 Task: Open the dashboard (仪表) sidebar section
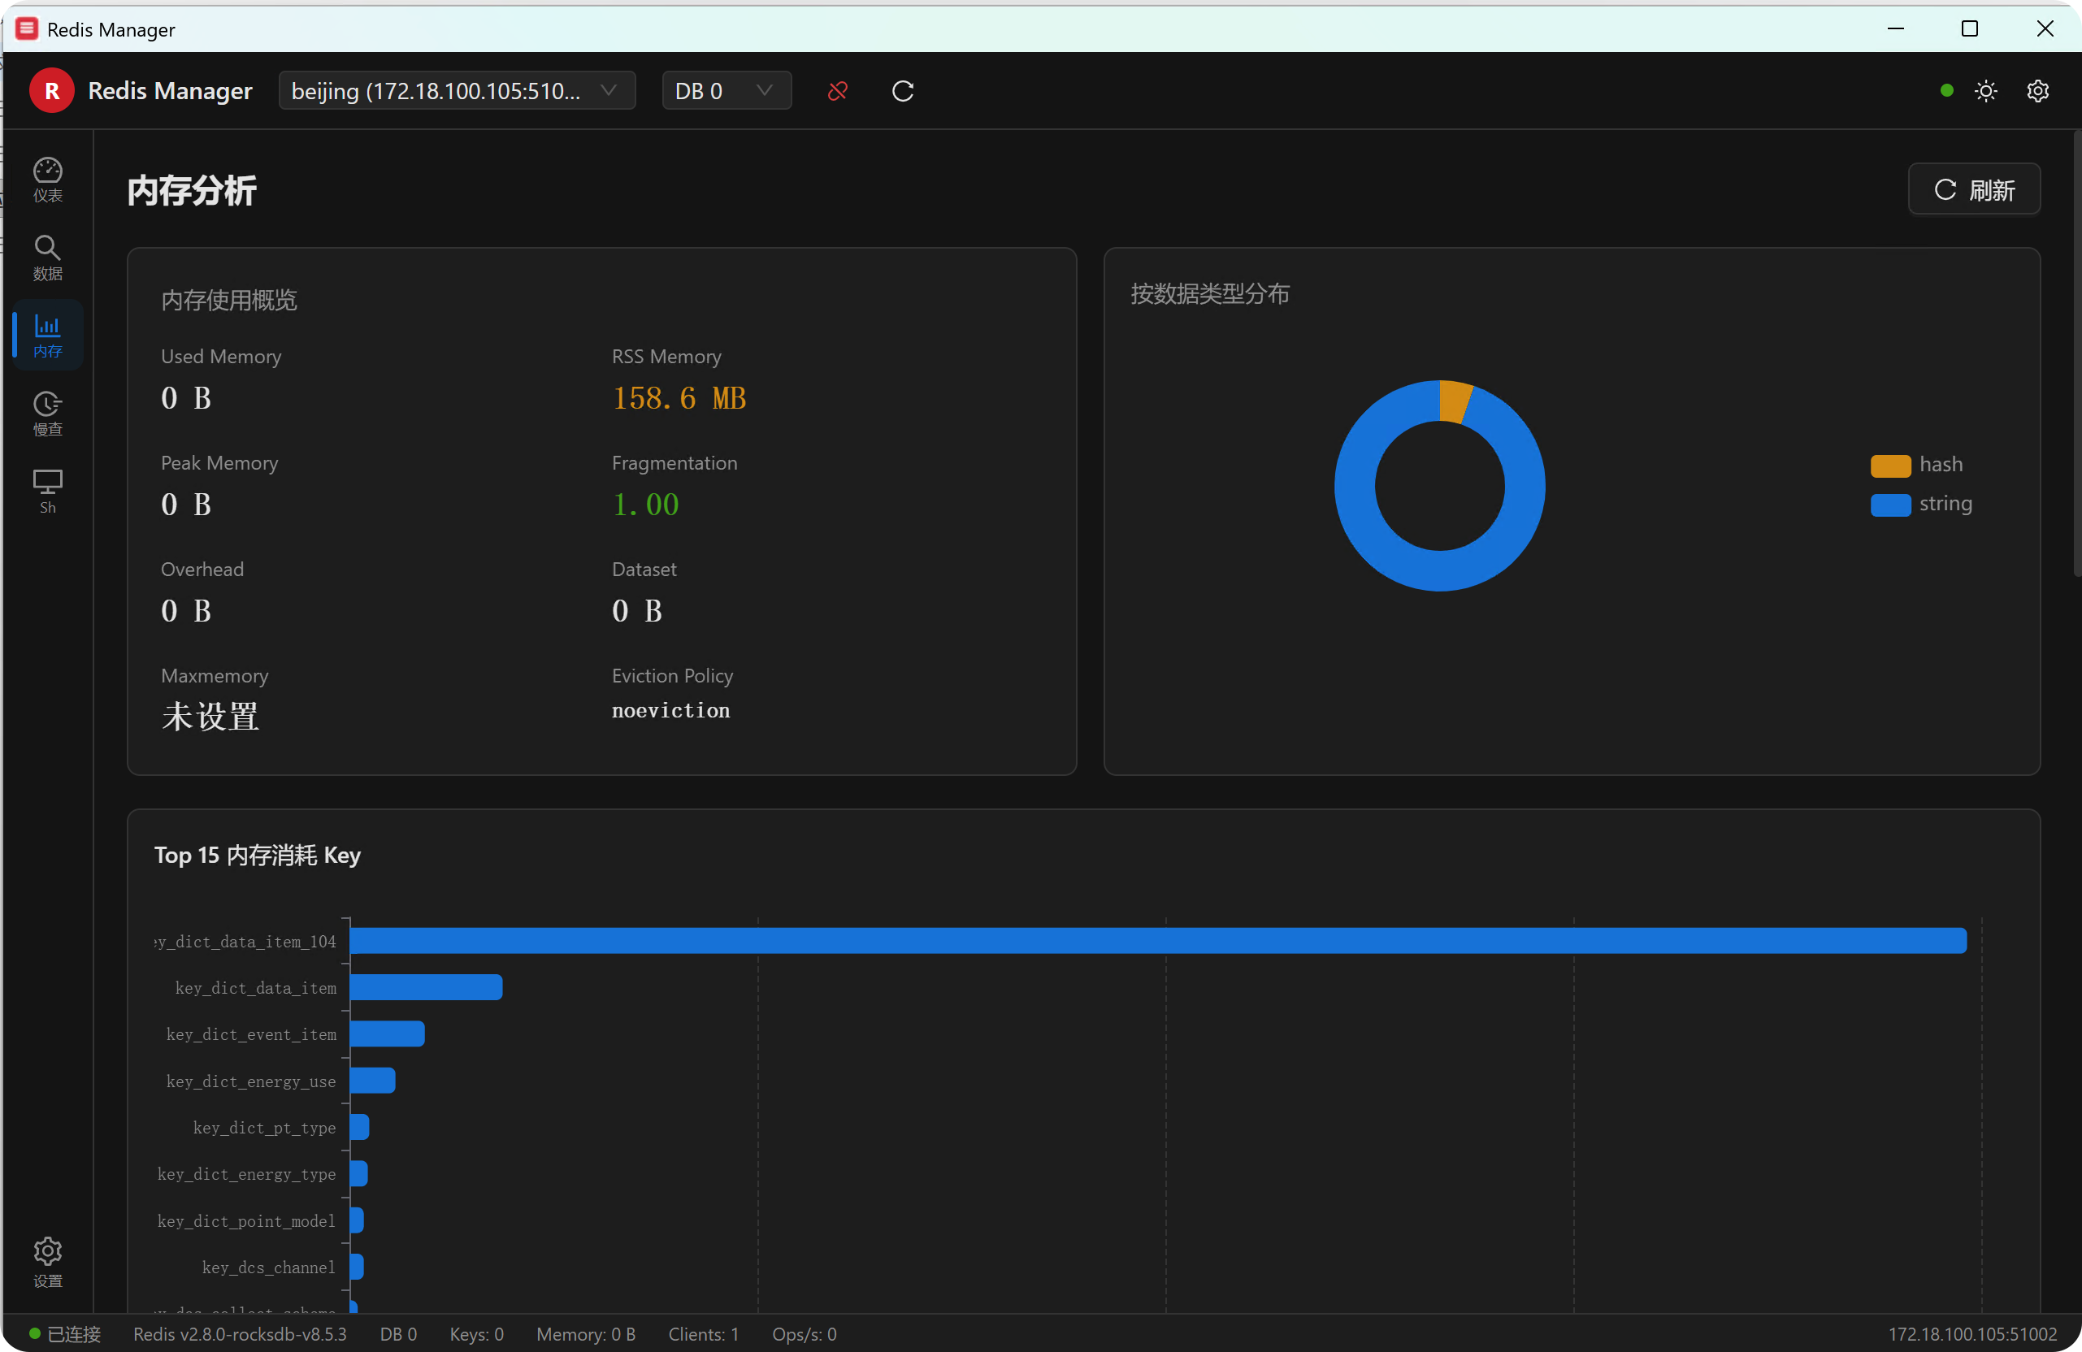47,180
